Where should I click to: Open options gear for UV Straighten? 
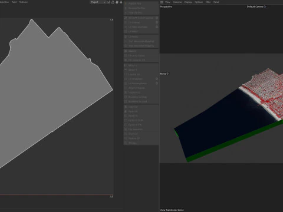click(x=157, y=79)
